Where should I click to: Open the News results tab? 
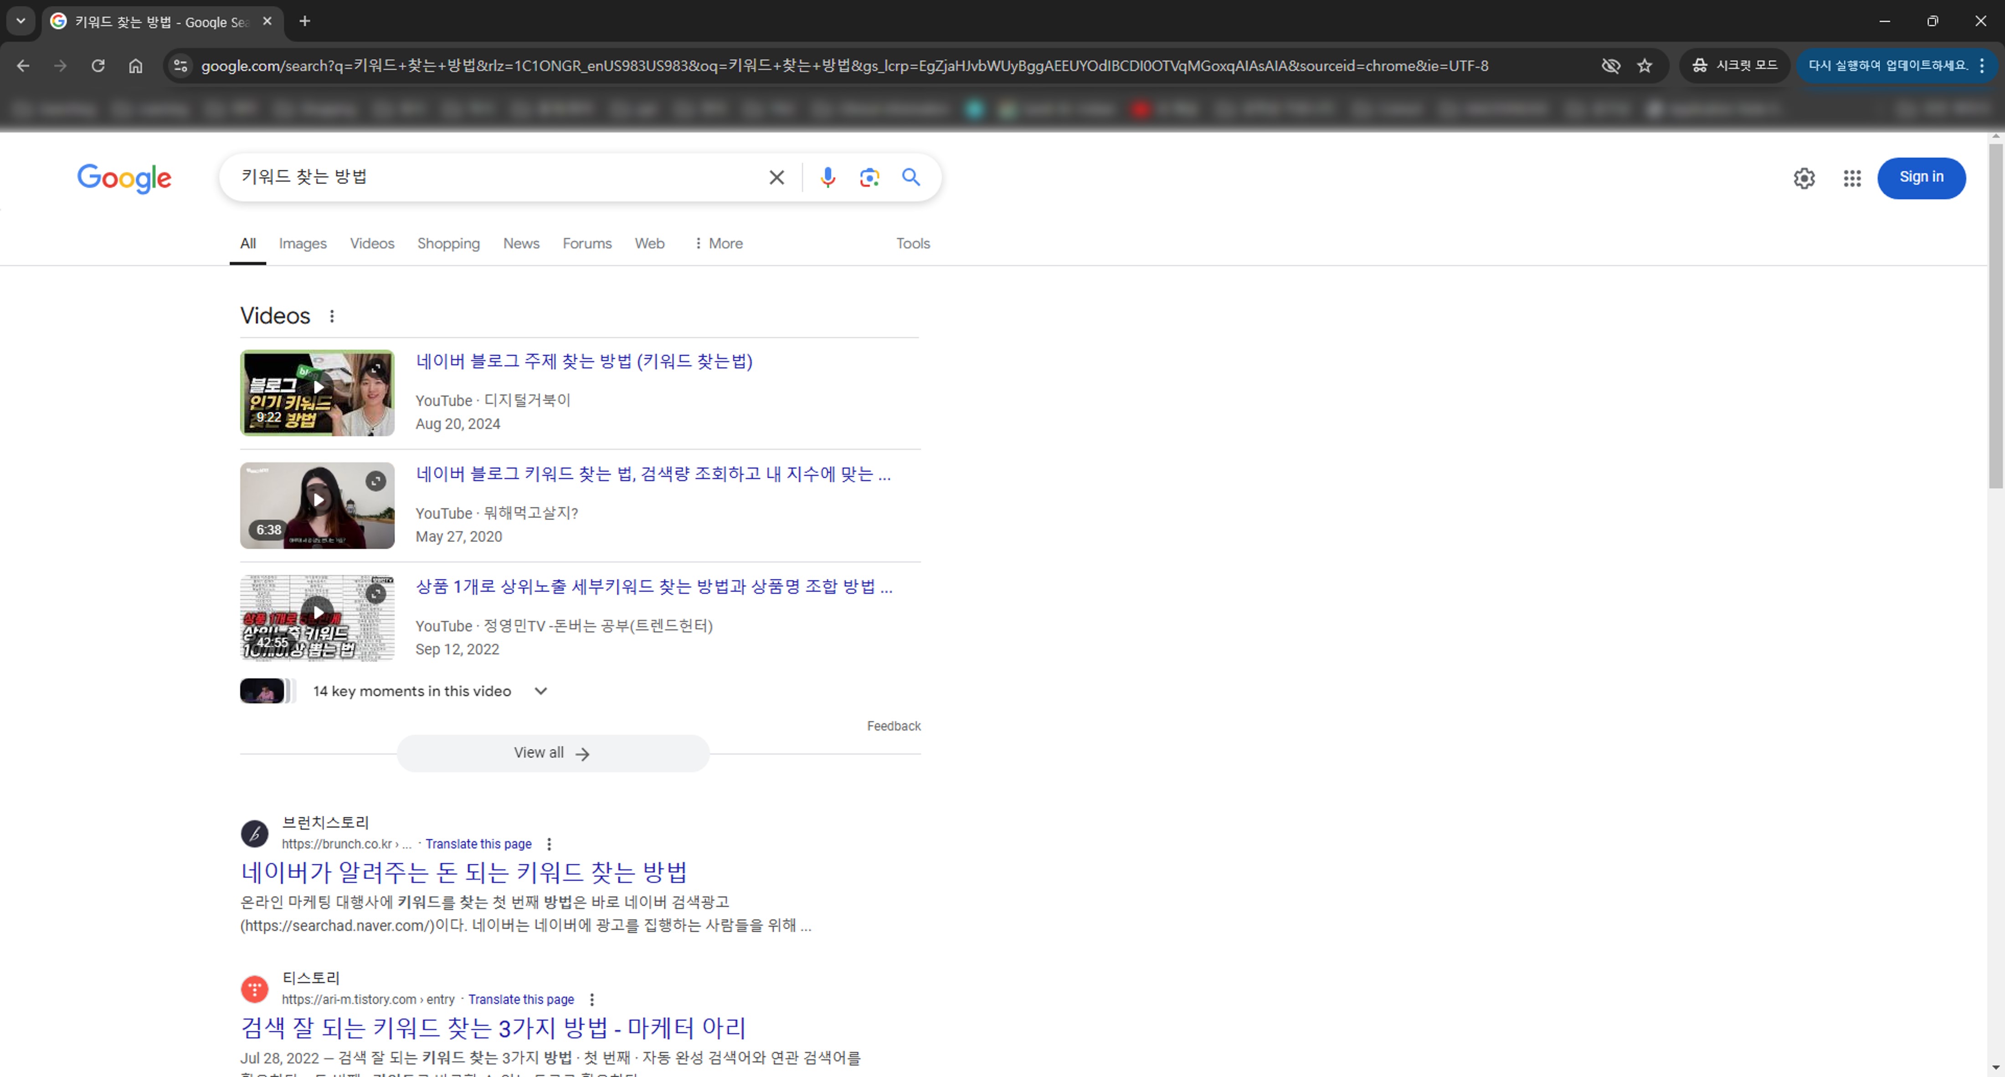tap(521, 243)
